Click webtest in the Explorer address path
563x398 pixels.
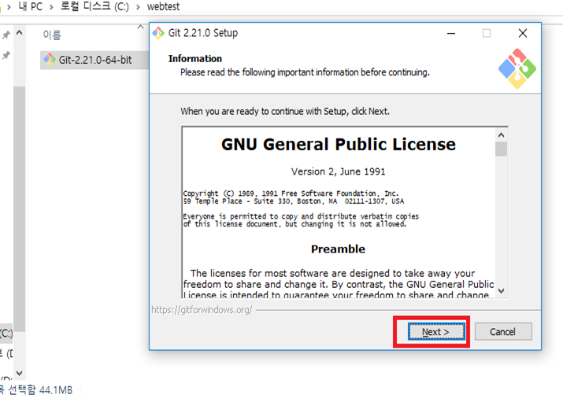163,6
